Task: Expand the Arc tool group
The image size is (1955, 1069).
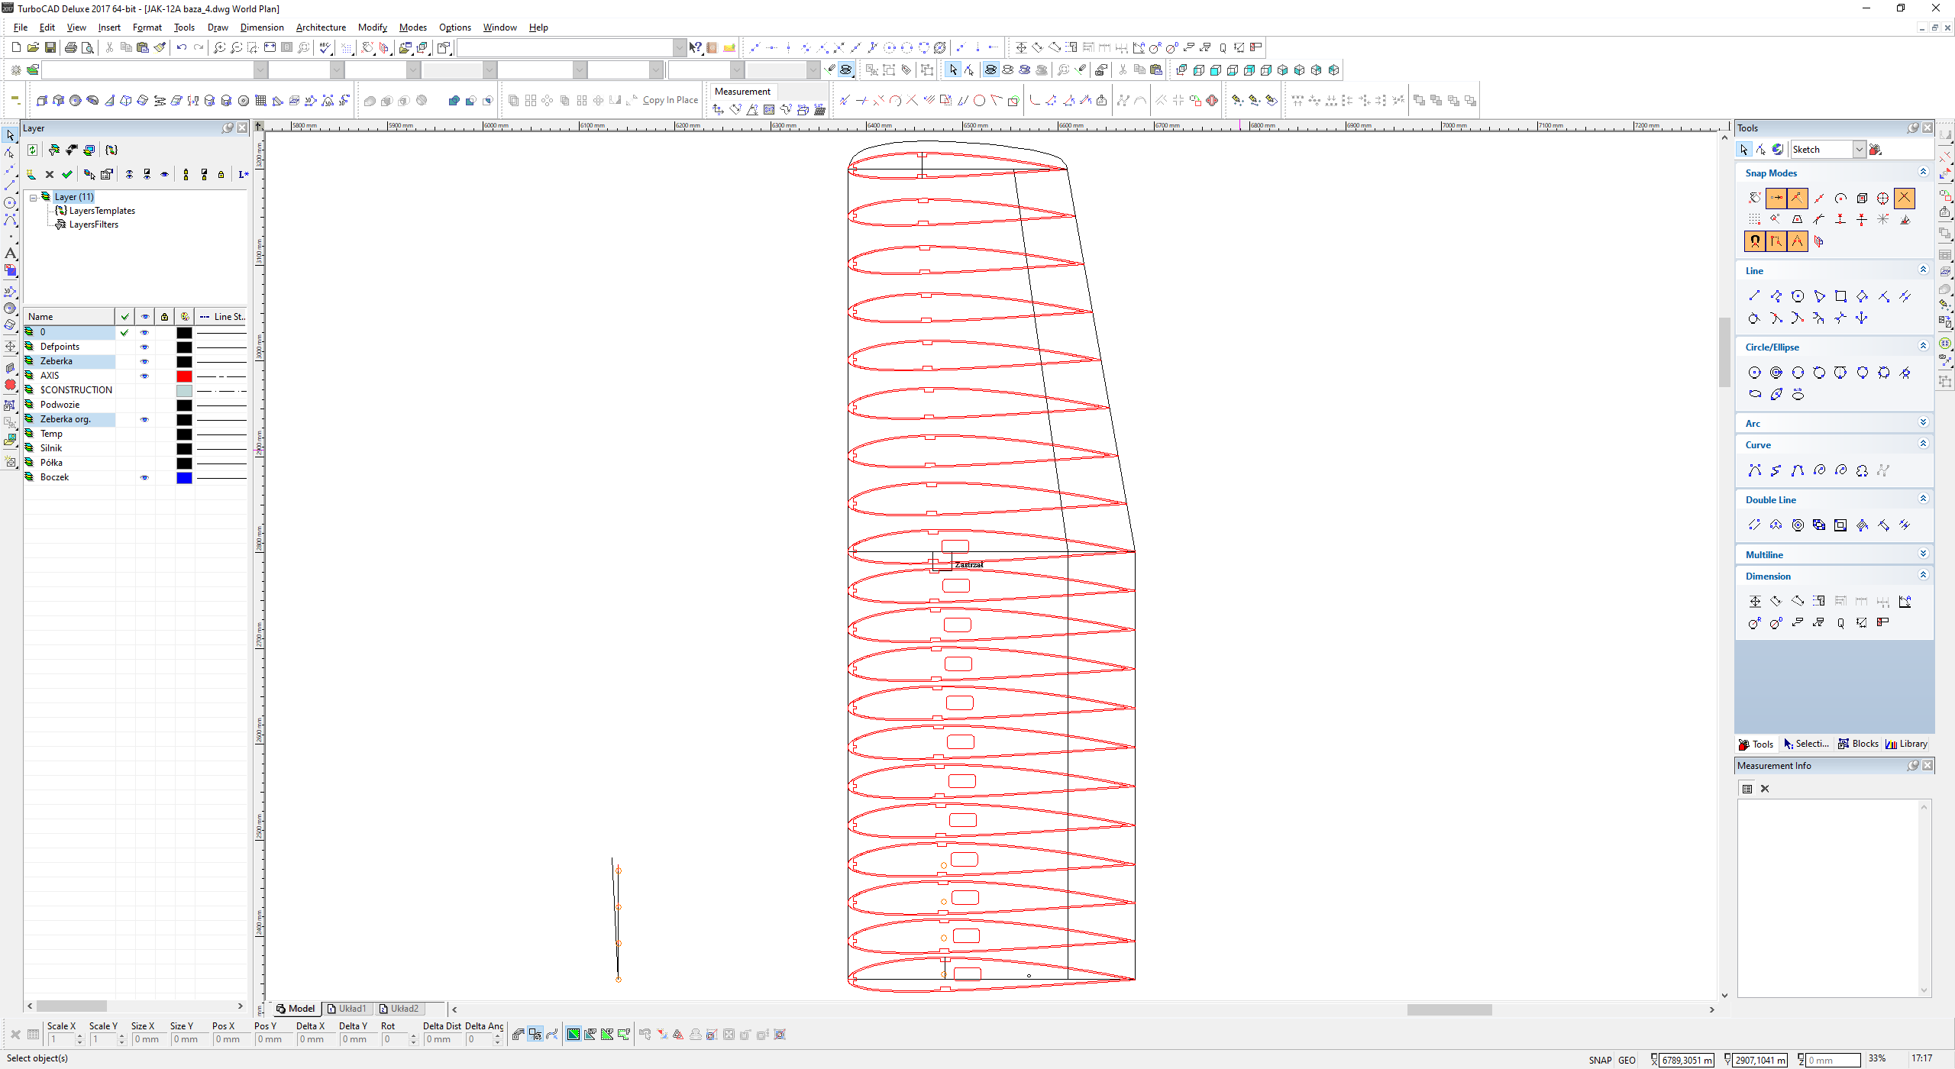Action: point(1923,423)
